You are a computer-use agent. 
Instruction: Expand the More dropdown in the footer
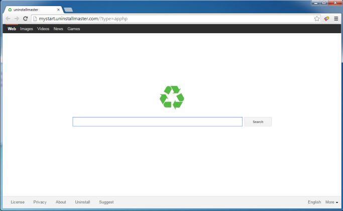click(x=331, y=202)
